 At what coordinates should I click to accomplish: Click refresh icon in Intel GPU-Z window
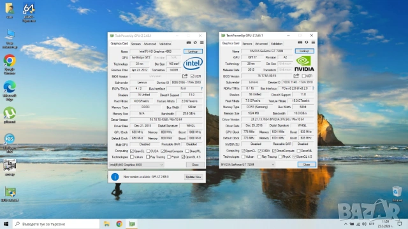click(195, 43)
